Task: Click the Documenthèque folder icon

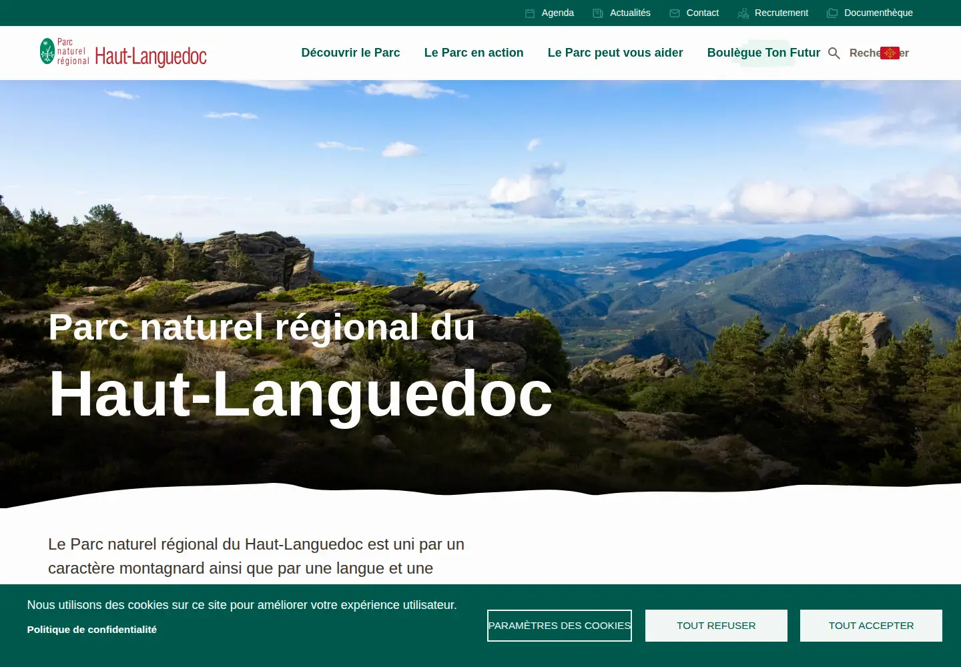Action: pos(832,13)
